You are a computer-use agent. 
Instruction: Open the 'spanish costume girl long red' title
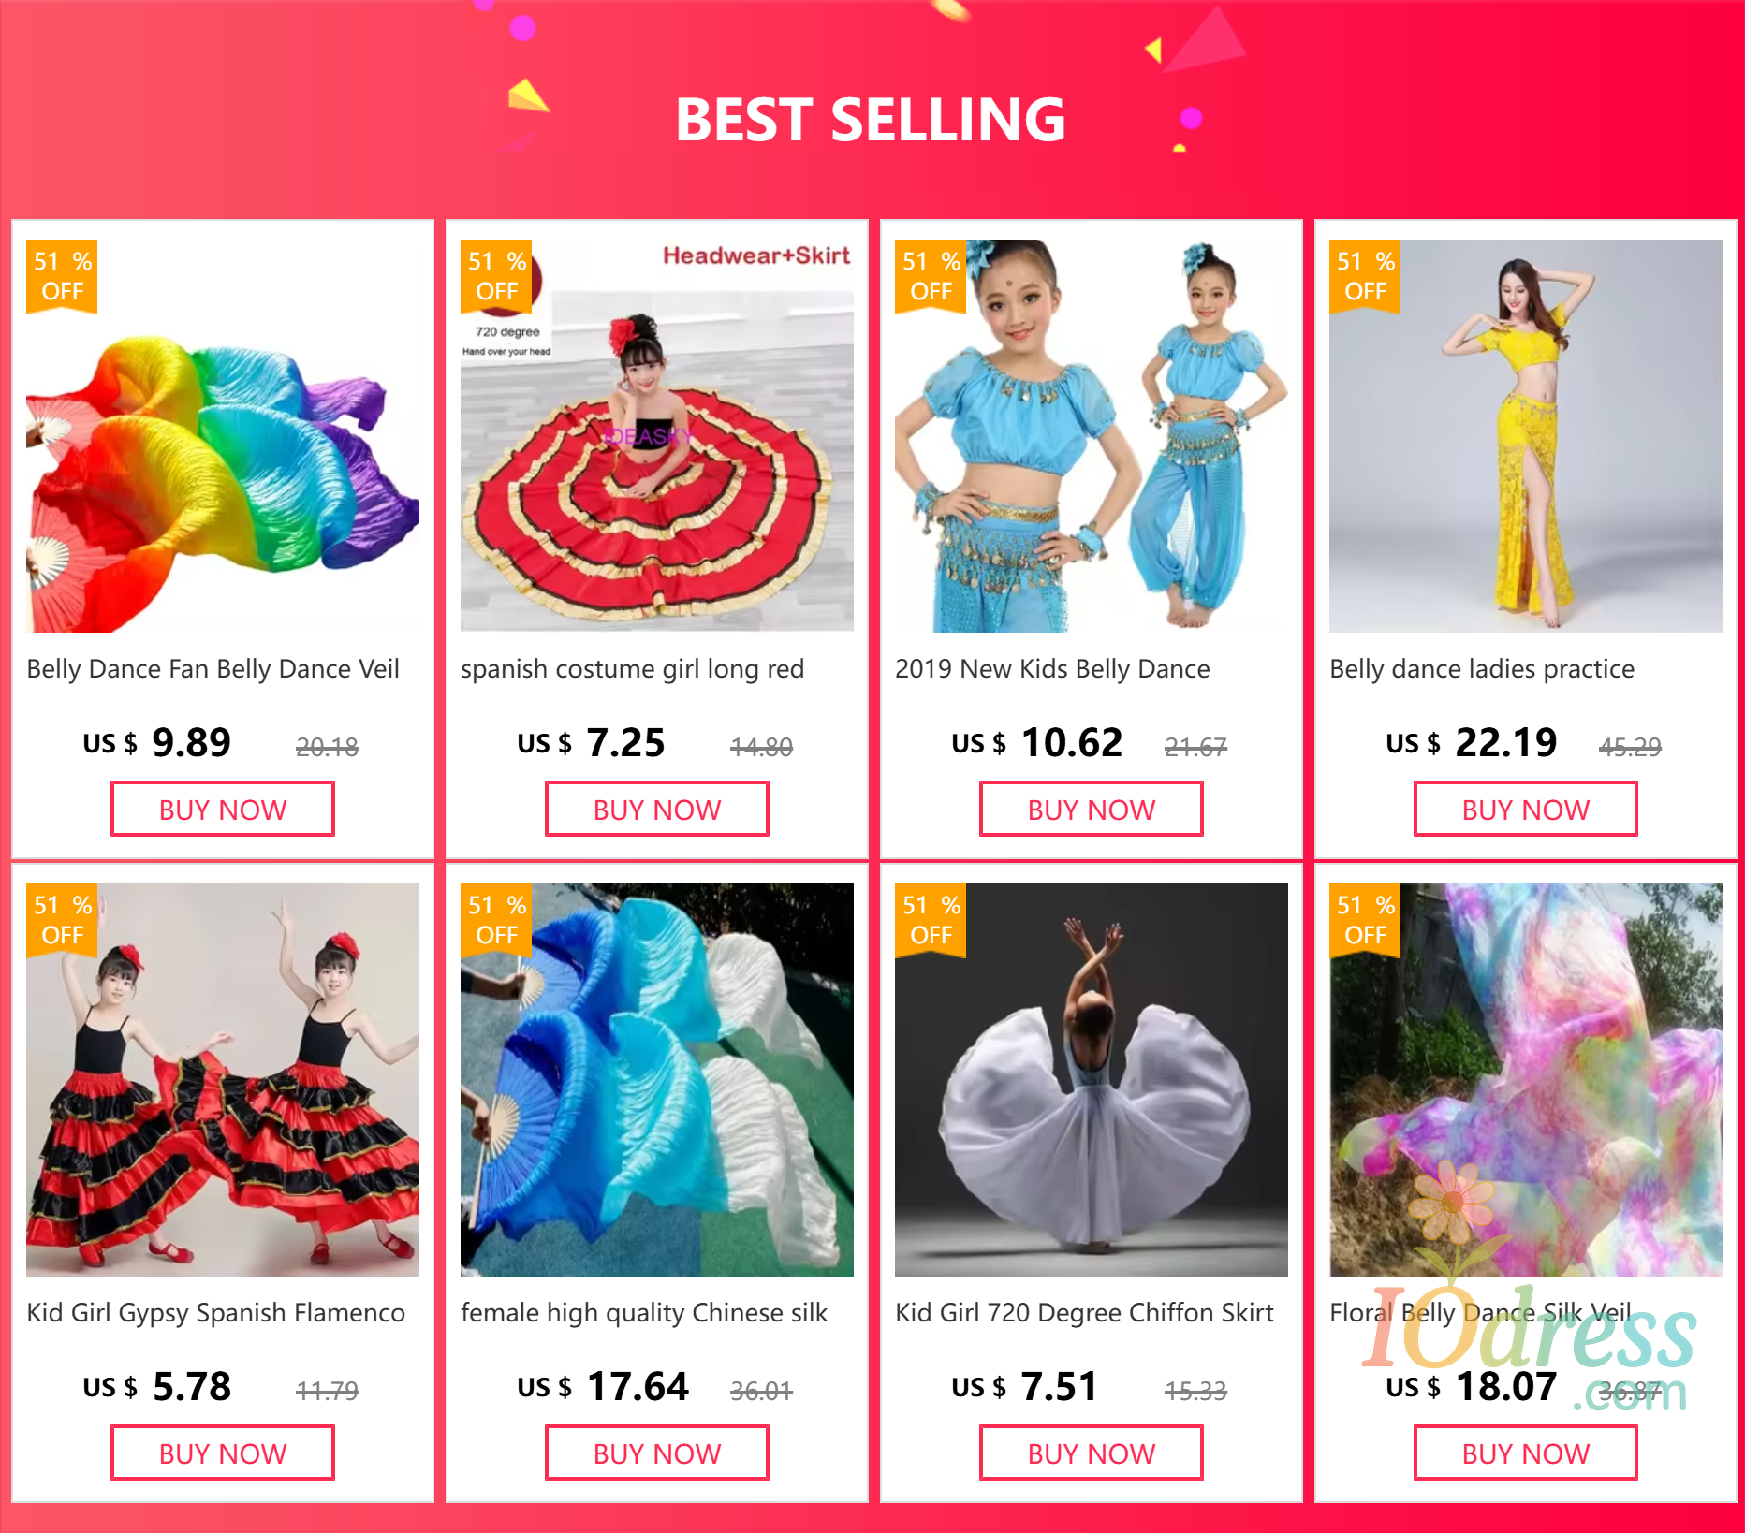(633, 669)
